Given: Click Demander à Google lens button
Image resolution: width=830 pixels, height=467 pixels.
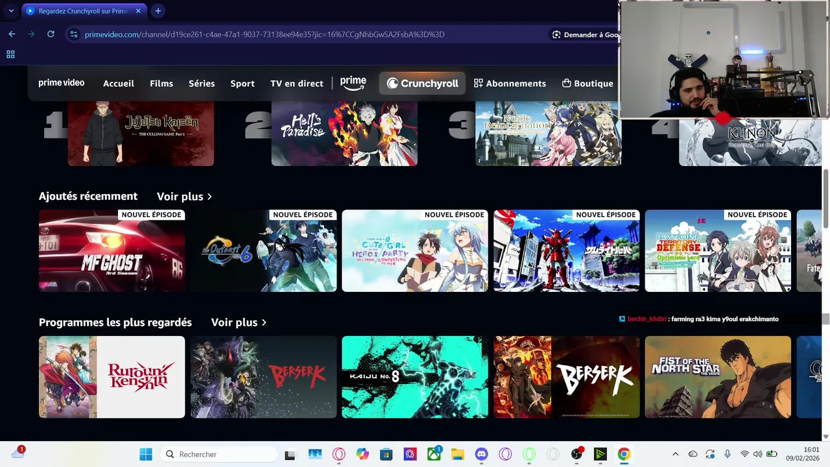Looking at the screenshot, I should pos(585,34).
